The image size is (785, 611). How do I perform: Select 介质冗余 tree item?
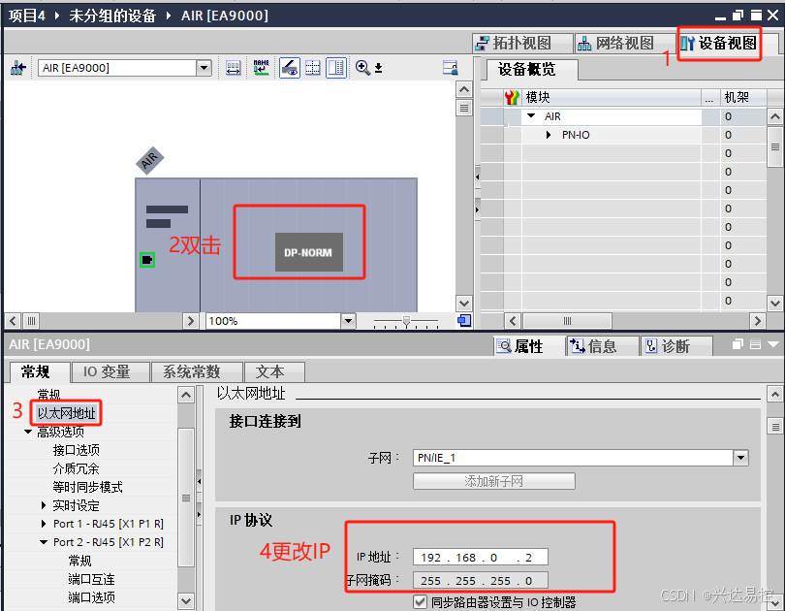tap(77, 468)
